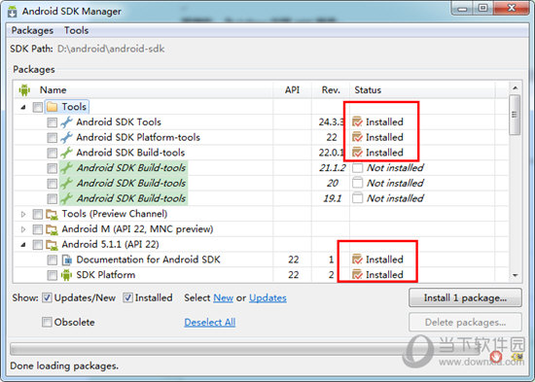Image resolution: width=535 pixels, height=382 pixels.
Task: Click the Name column header
Action: click(53, 90)
